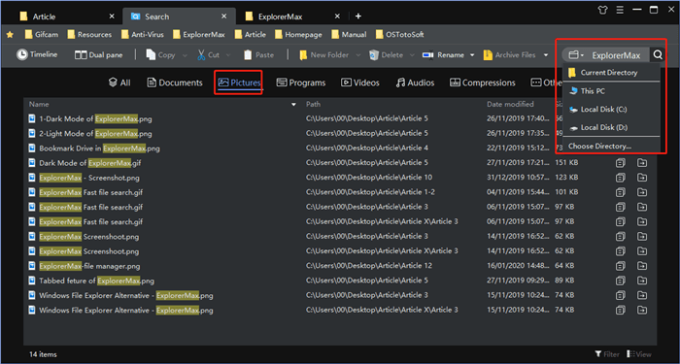Screen dimensions: 680x364
Task: Close the Search tab
Action: (223, 17)
